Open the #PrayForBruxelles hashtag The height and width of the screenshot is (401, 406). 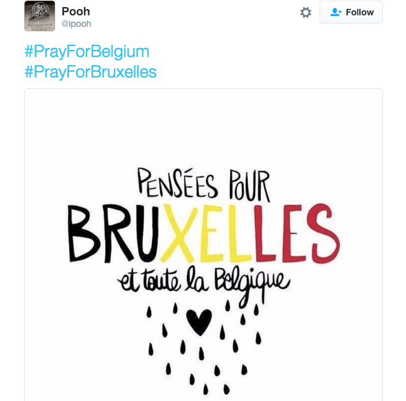(x=90, y=71)
